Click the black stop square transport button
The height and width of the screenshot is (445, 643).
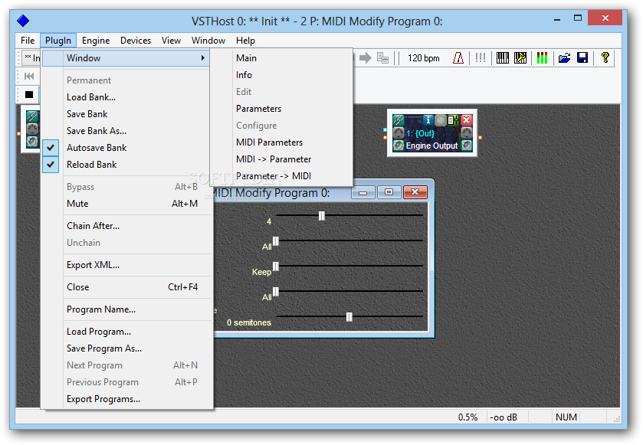tap(29, 95)
